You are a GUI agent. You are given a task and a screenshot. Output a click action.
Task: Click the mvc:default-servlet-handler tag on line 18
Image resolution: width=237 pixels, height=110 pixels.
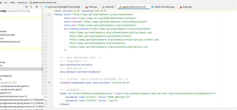coord(80,72)
